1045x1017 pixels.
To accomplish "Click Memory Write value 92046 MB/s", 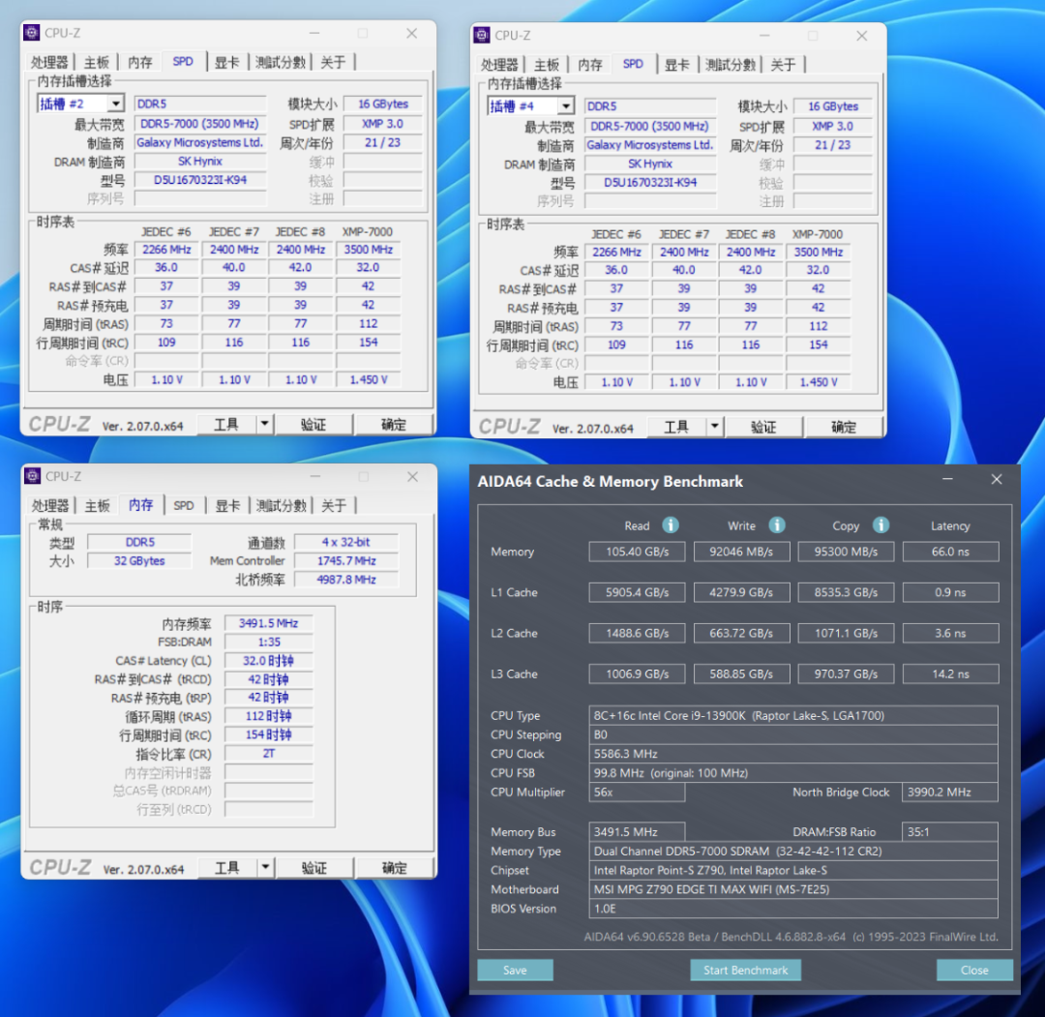I will pyautogui.click(x=741, y=552).
